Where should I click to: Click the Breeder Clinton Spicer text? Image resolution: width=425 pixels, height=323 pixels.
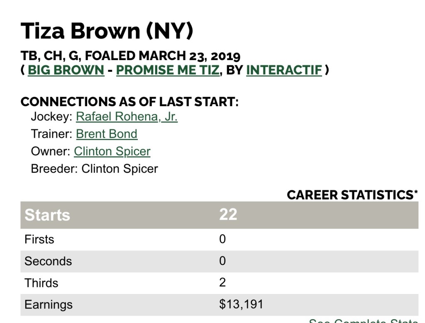click(94, 169)
